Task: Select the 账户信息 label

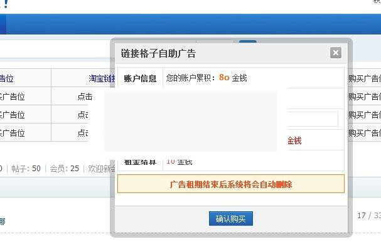Action: pos(140,78)
